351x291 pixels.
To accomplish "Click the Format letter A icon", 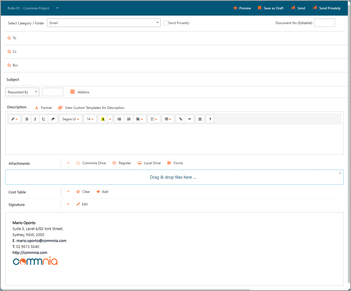I will pos(36,108).
